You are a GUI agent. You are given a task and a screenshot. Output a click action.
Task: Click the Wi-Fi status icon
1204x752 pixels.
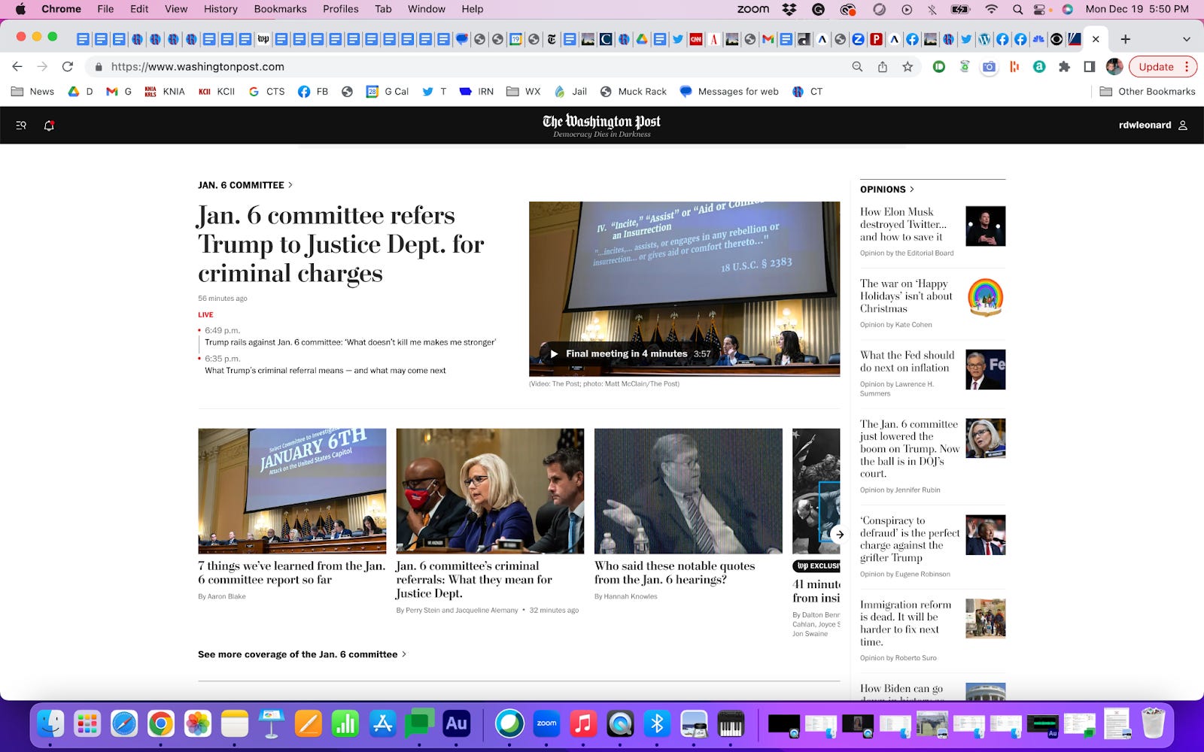tap(991, 9)
